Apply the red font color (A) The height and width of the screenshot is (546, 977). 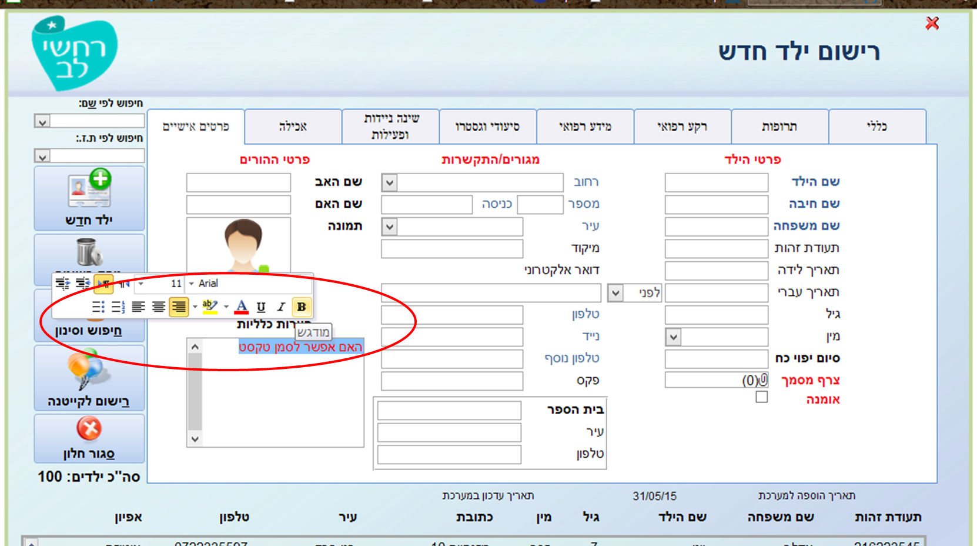pyautogui.click(x=241, y=307)
